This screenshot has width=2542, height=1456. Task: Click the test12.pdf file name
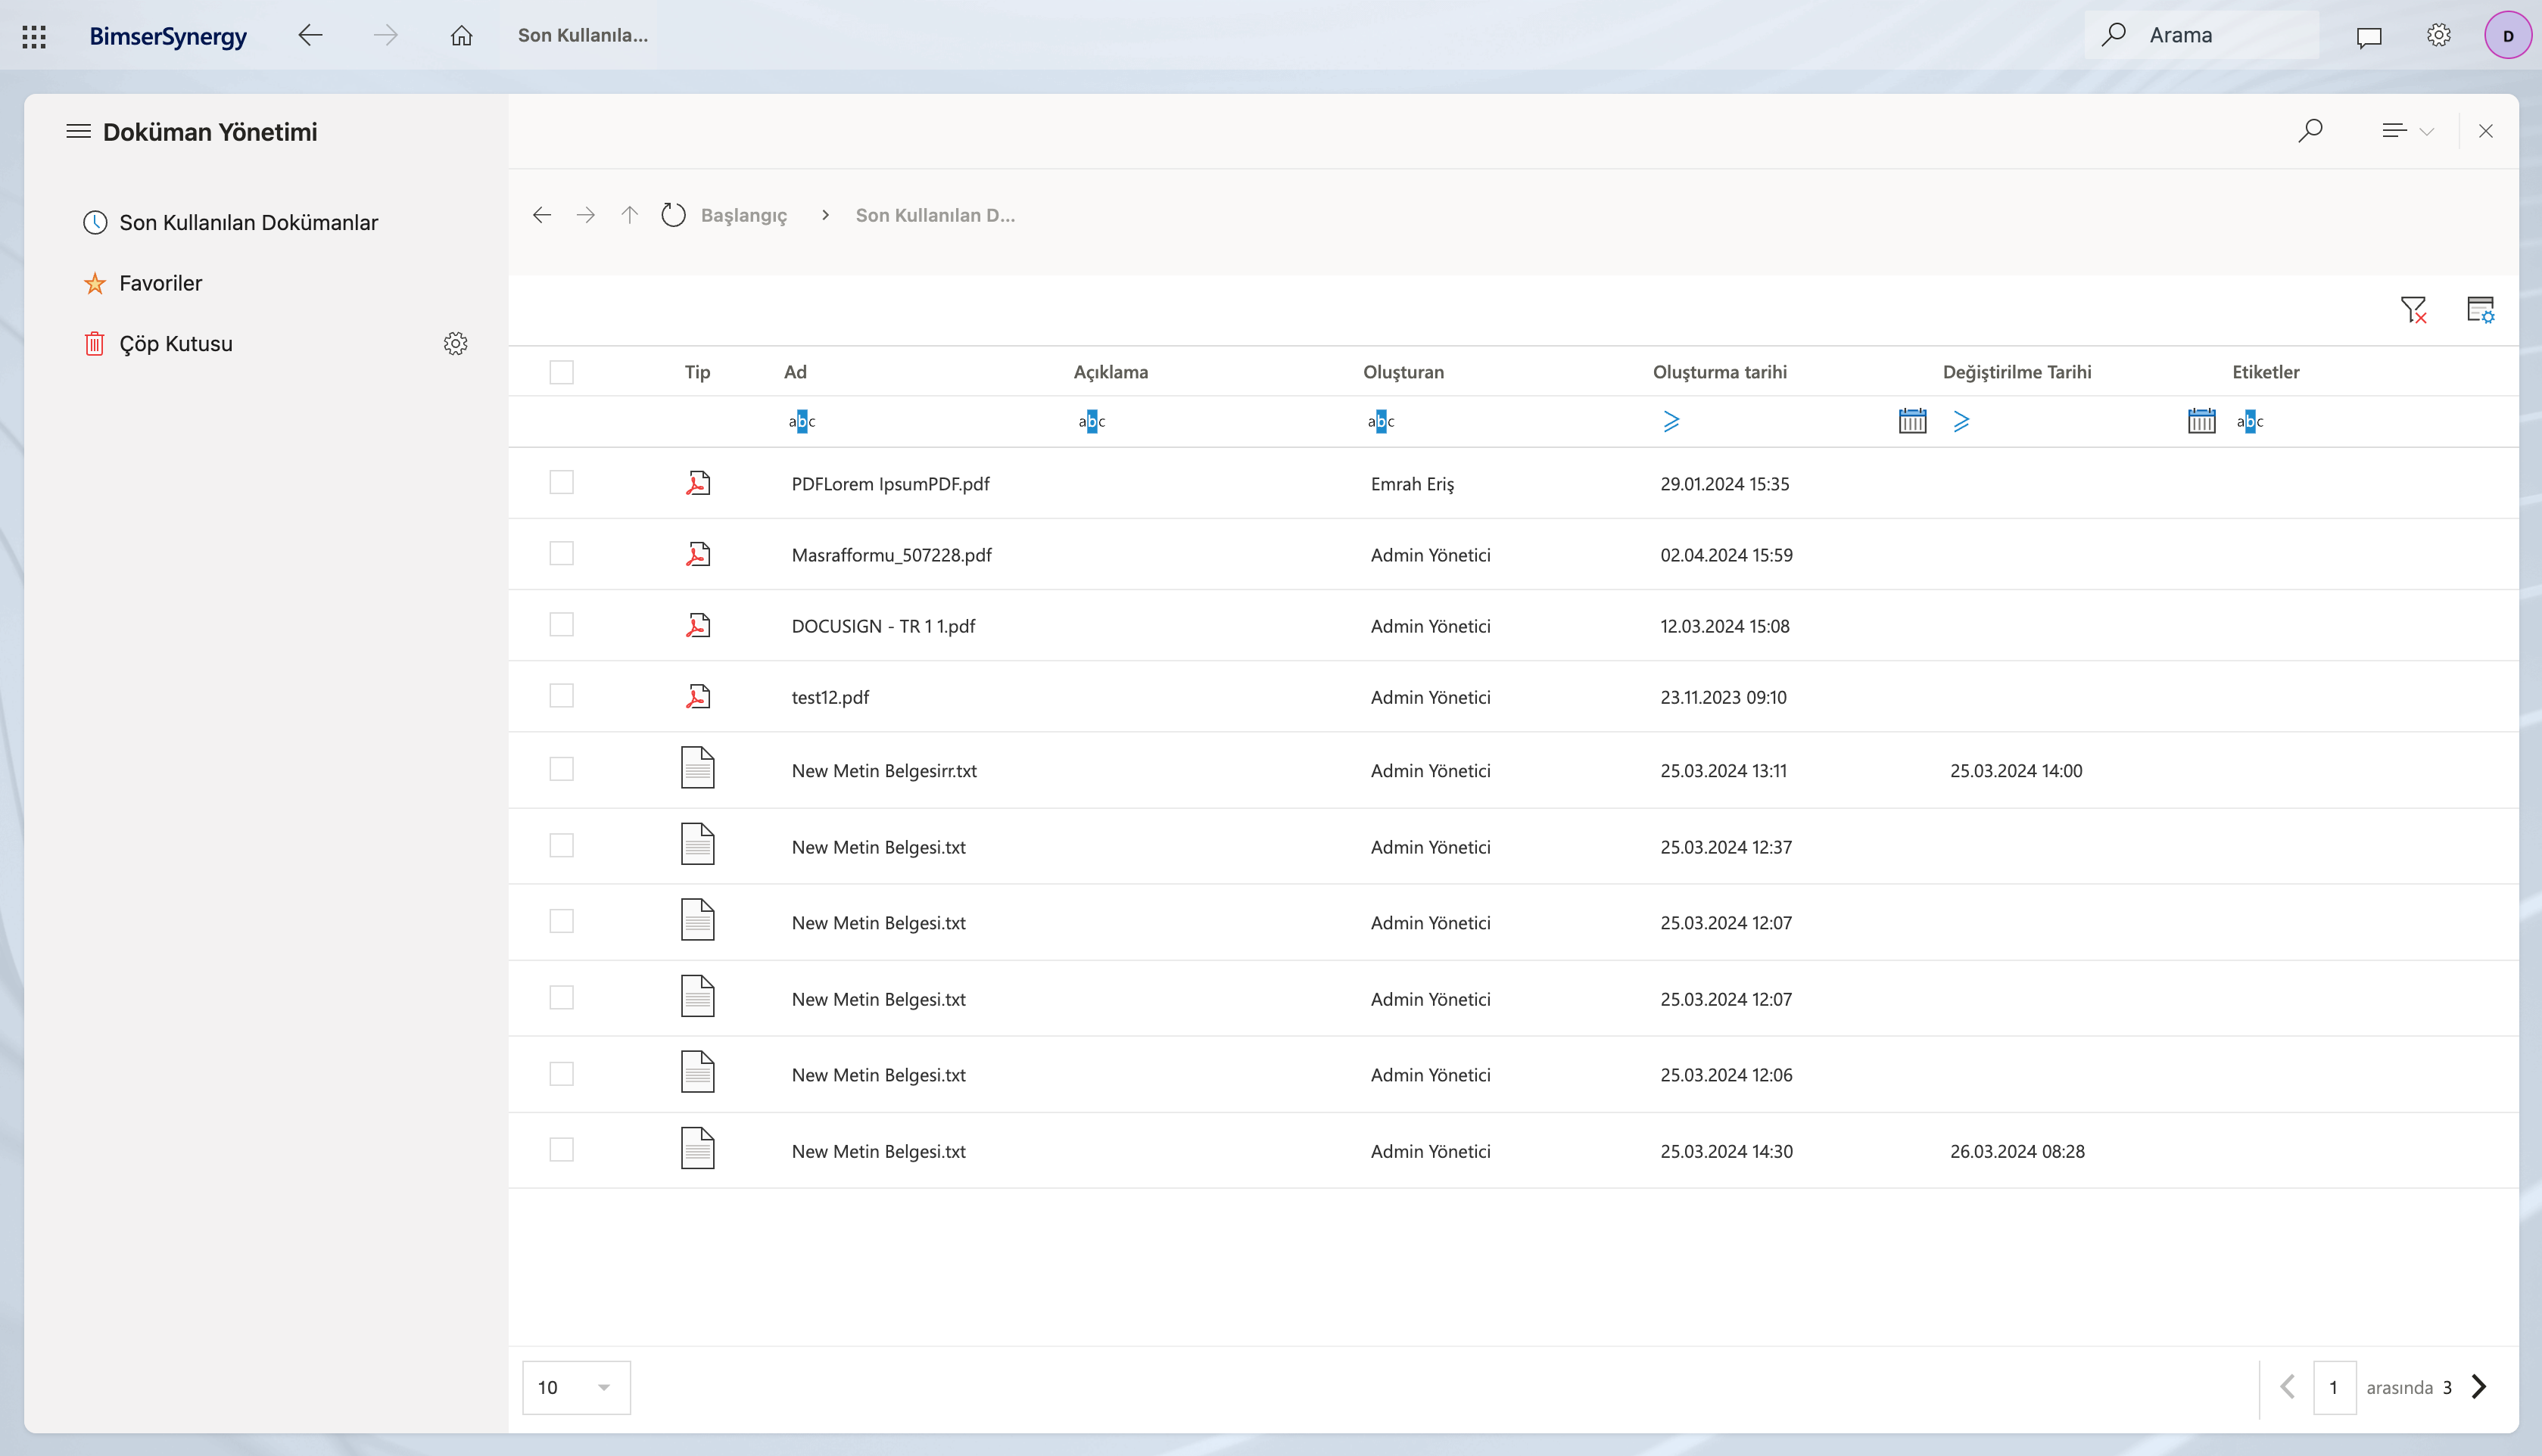point(830,697)
